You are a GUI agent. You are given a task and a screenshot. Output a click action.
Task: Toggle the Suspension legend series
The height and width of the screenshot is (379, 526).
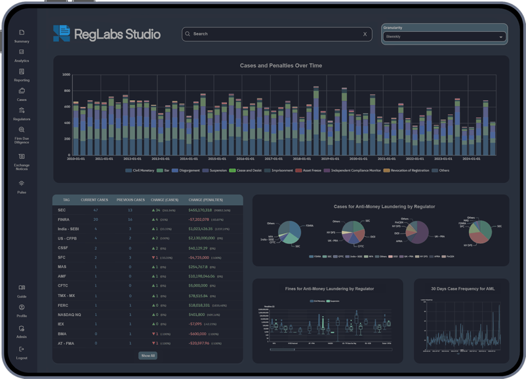tap(214, 170)
